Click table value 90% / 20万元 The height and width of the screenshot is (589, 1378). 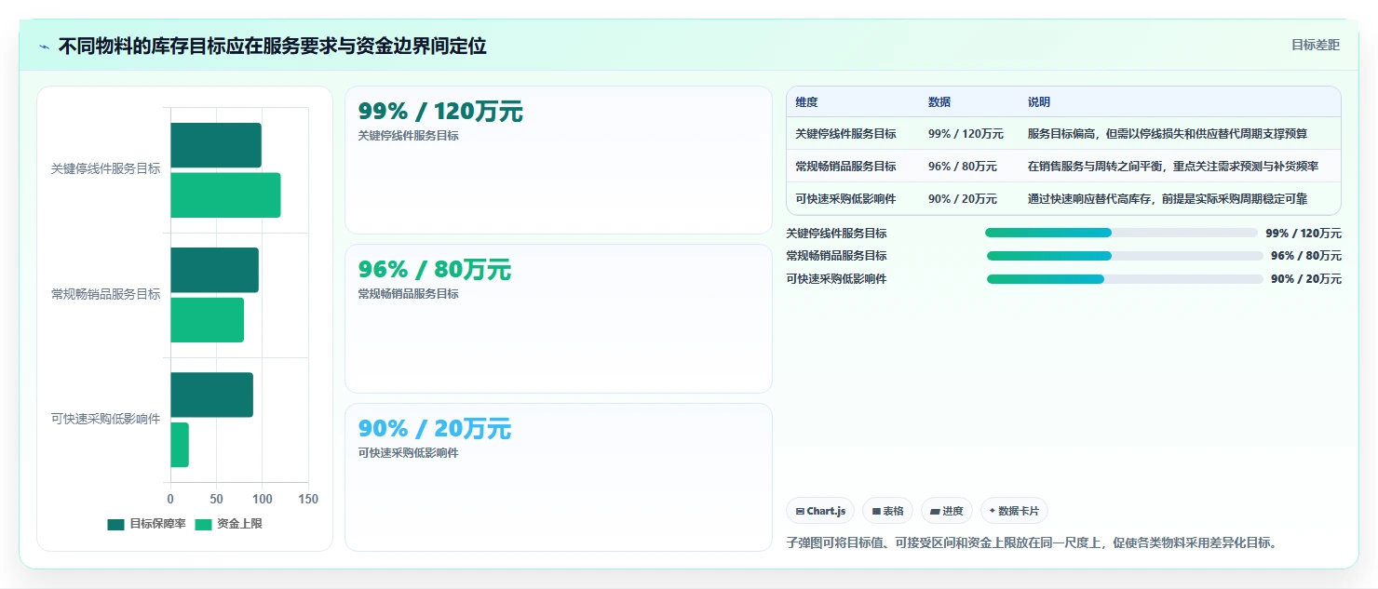[963, 199]
